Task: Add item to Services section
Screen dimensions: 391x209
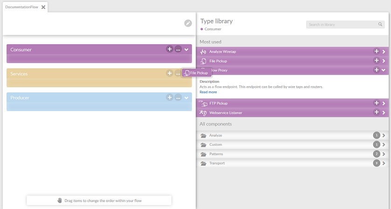Action: (170, 73)
